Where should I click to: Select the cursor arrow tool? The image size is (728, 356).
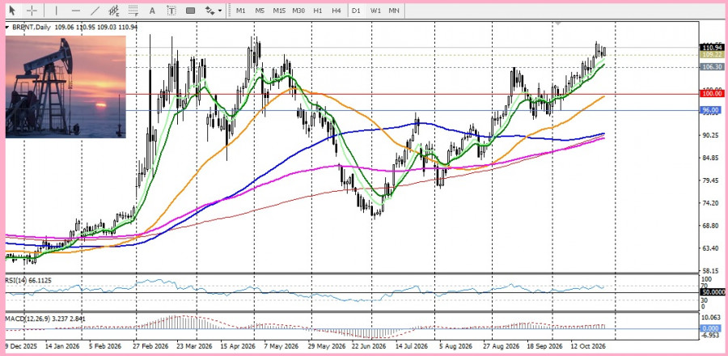(x=12, y=11)
